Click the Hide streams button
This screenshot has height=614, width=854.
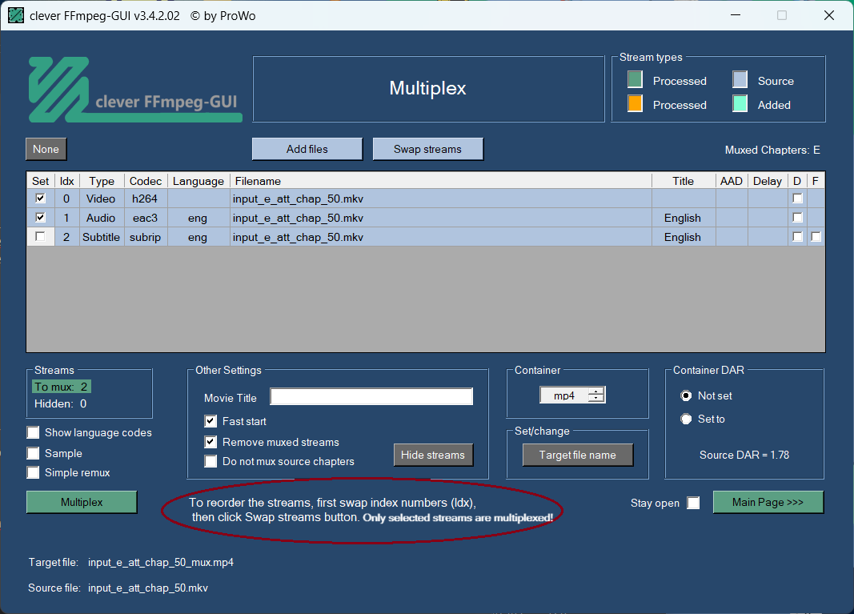pyautogui.click(x=433, y=455)
